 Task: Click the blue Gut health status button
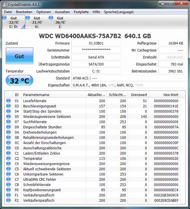pyautogui.click(x=19, y=56)
